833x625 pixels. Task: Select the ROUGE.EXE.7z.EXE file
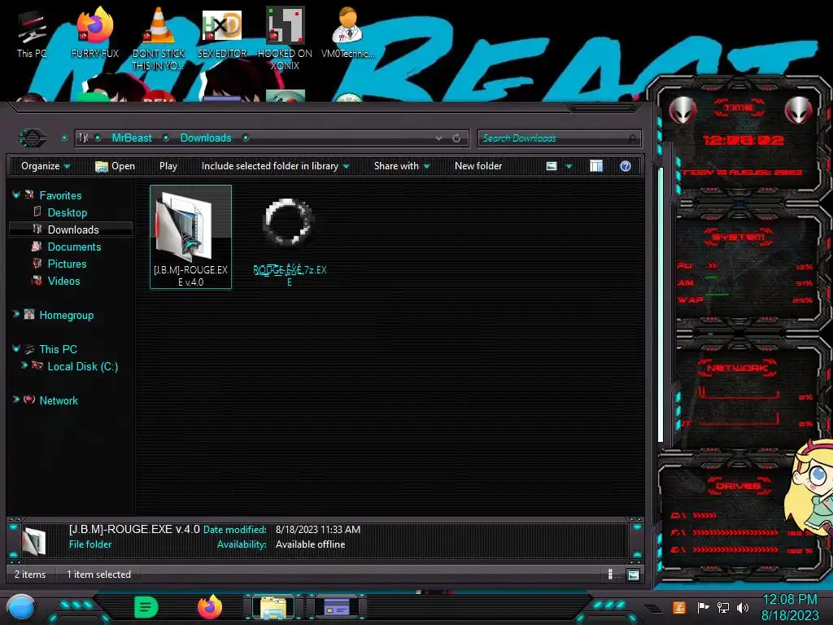[289, 243]
